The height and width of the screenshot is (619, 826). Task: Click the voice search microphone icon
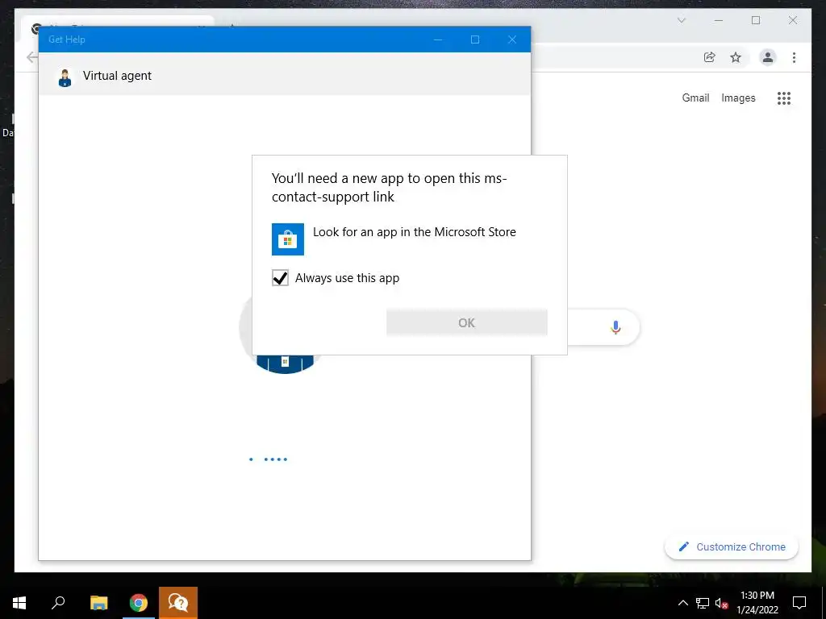click(x=615, y=327)
